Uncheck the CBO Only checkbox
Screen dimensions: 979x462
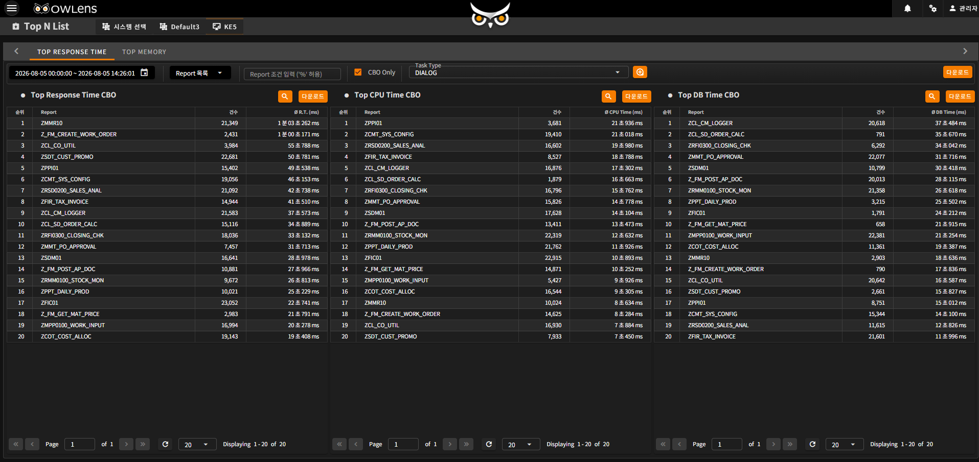point(358,72)
